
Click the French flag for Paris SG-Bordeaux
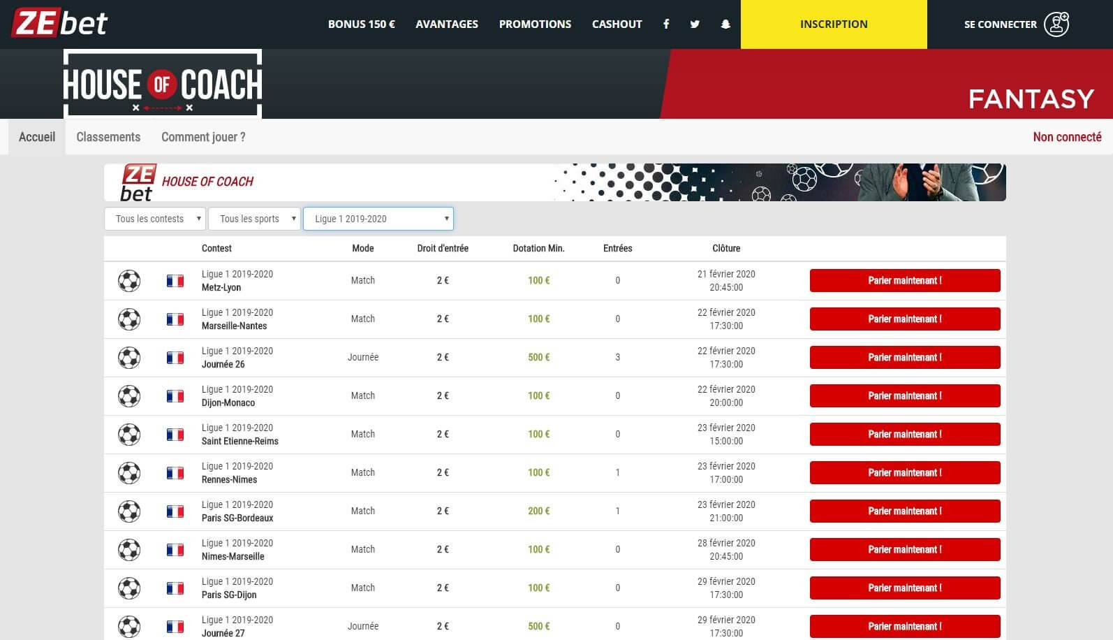pyautogui.click(x=175, y=511)
